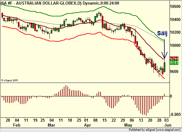This screenshot has width=182, height=132.
Task: Click the Mar month label
Action: coord(51,125)
